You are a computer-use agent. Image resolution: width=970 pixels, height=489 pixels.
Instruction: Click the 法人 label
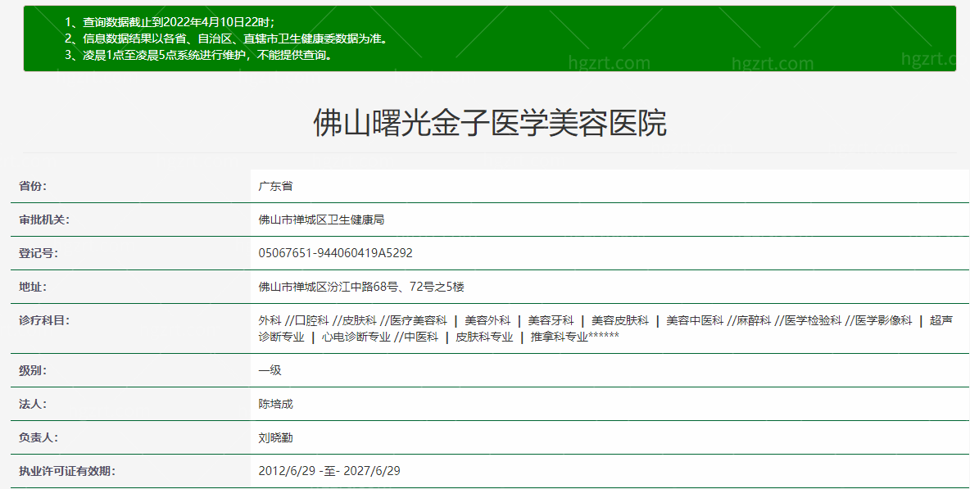pos(32,404)
